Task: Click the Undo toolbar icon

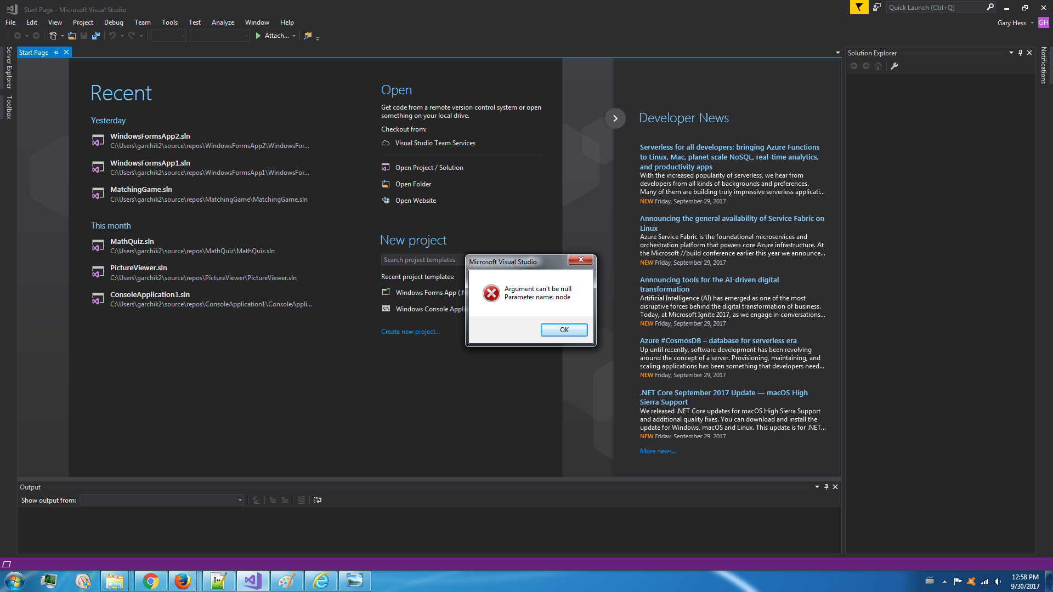Action: coord(112,36)
